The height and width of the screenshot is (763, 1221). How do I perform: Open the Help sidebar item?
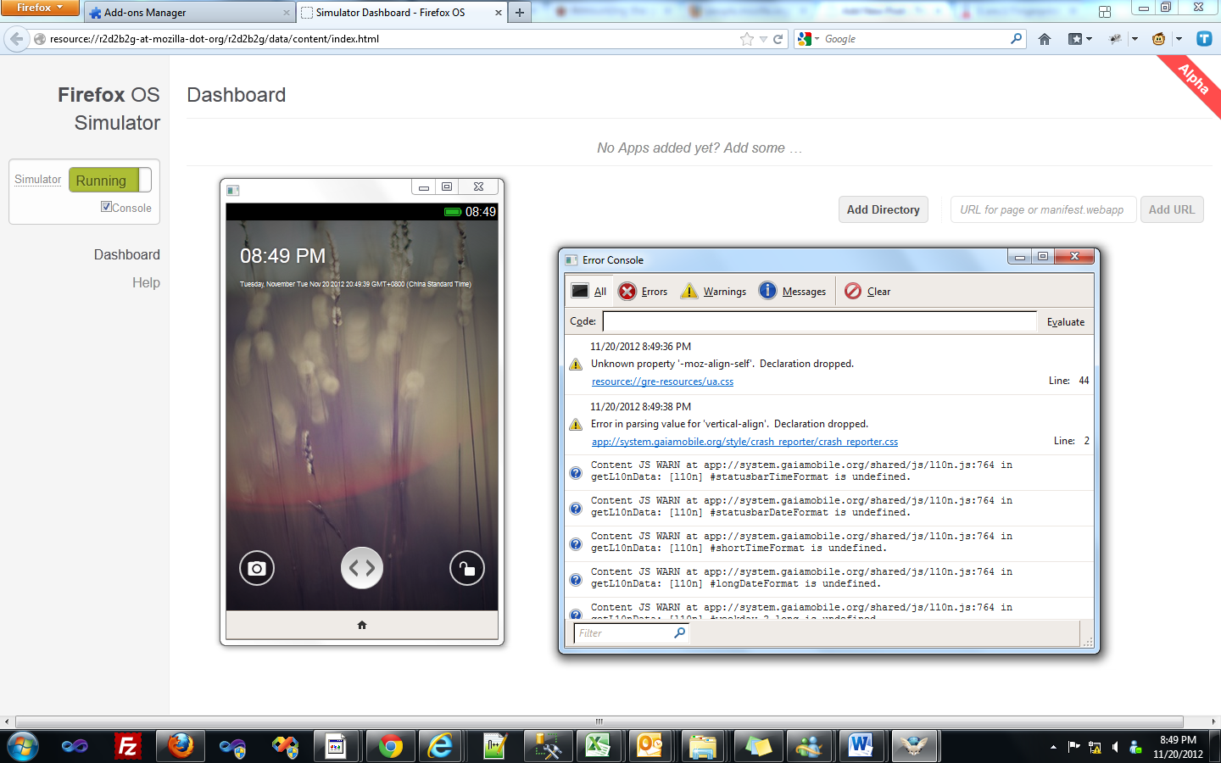[146, 282]
